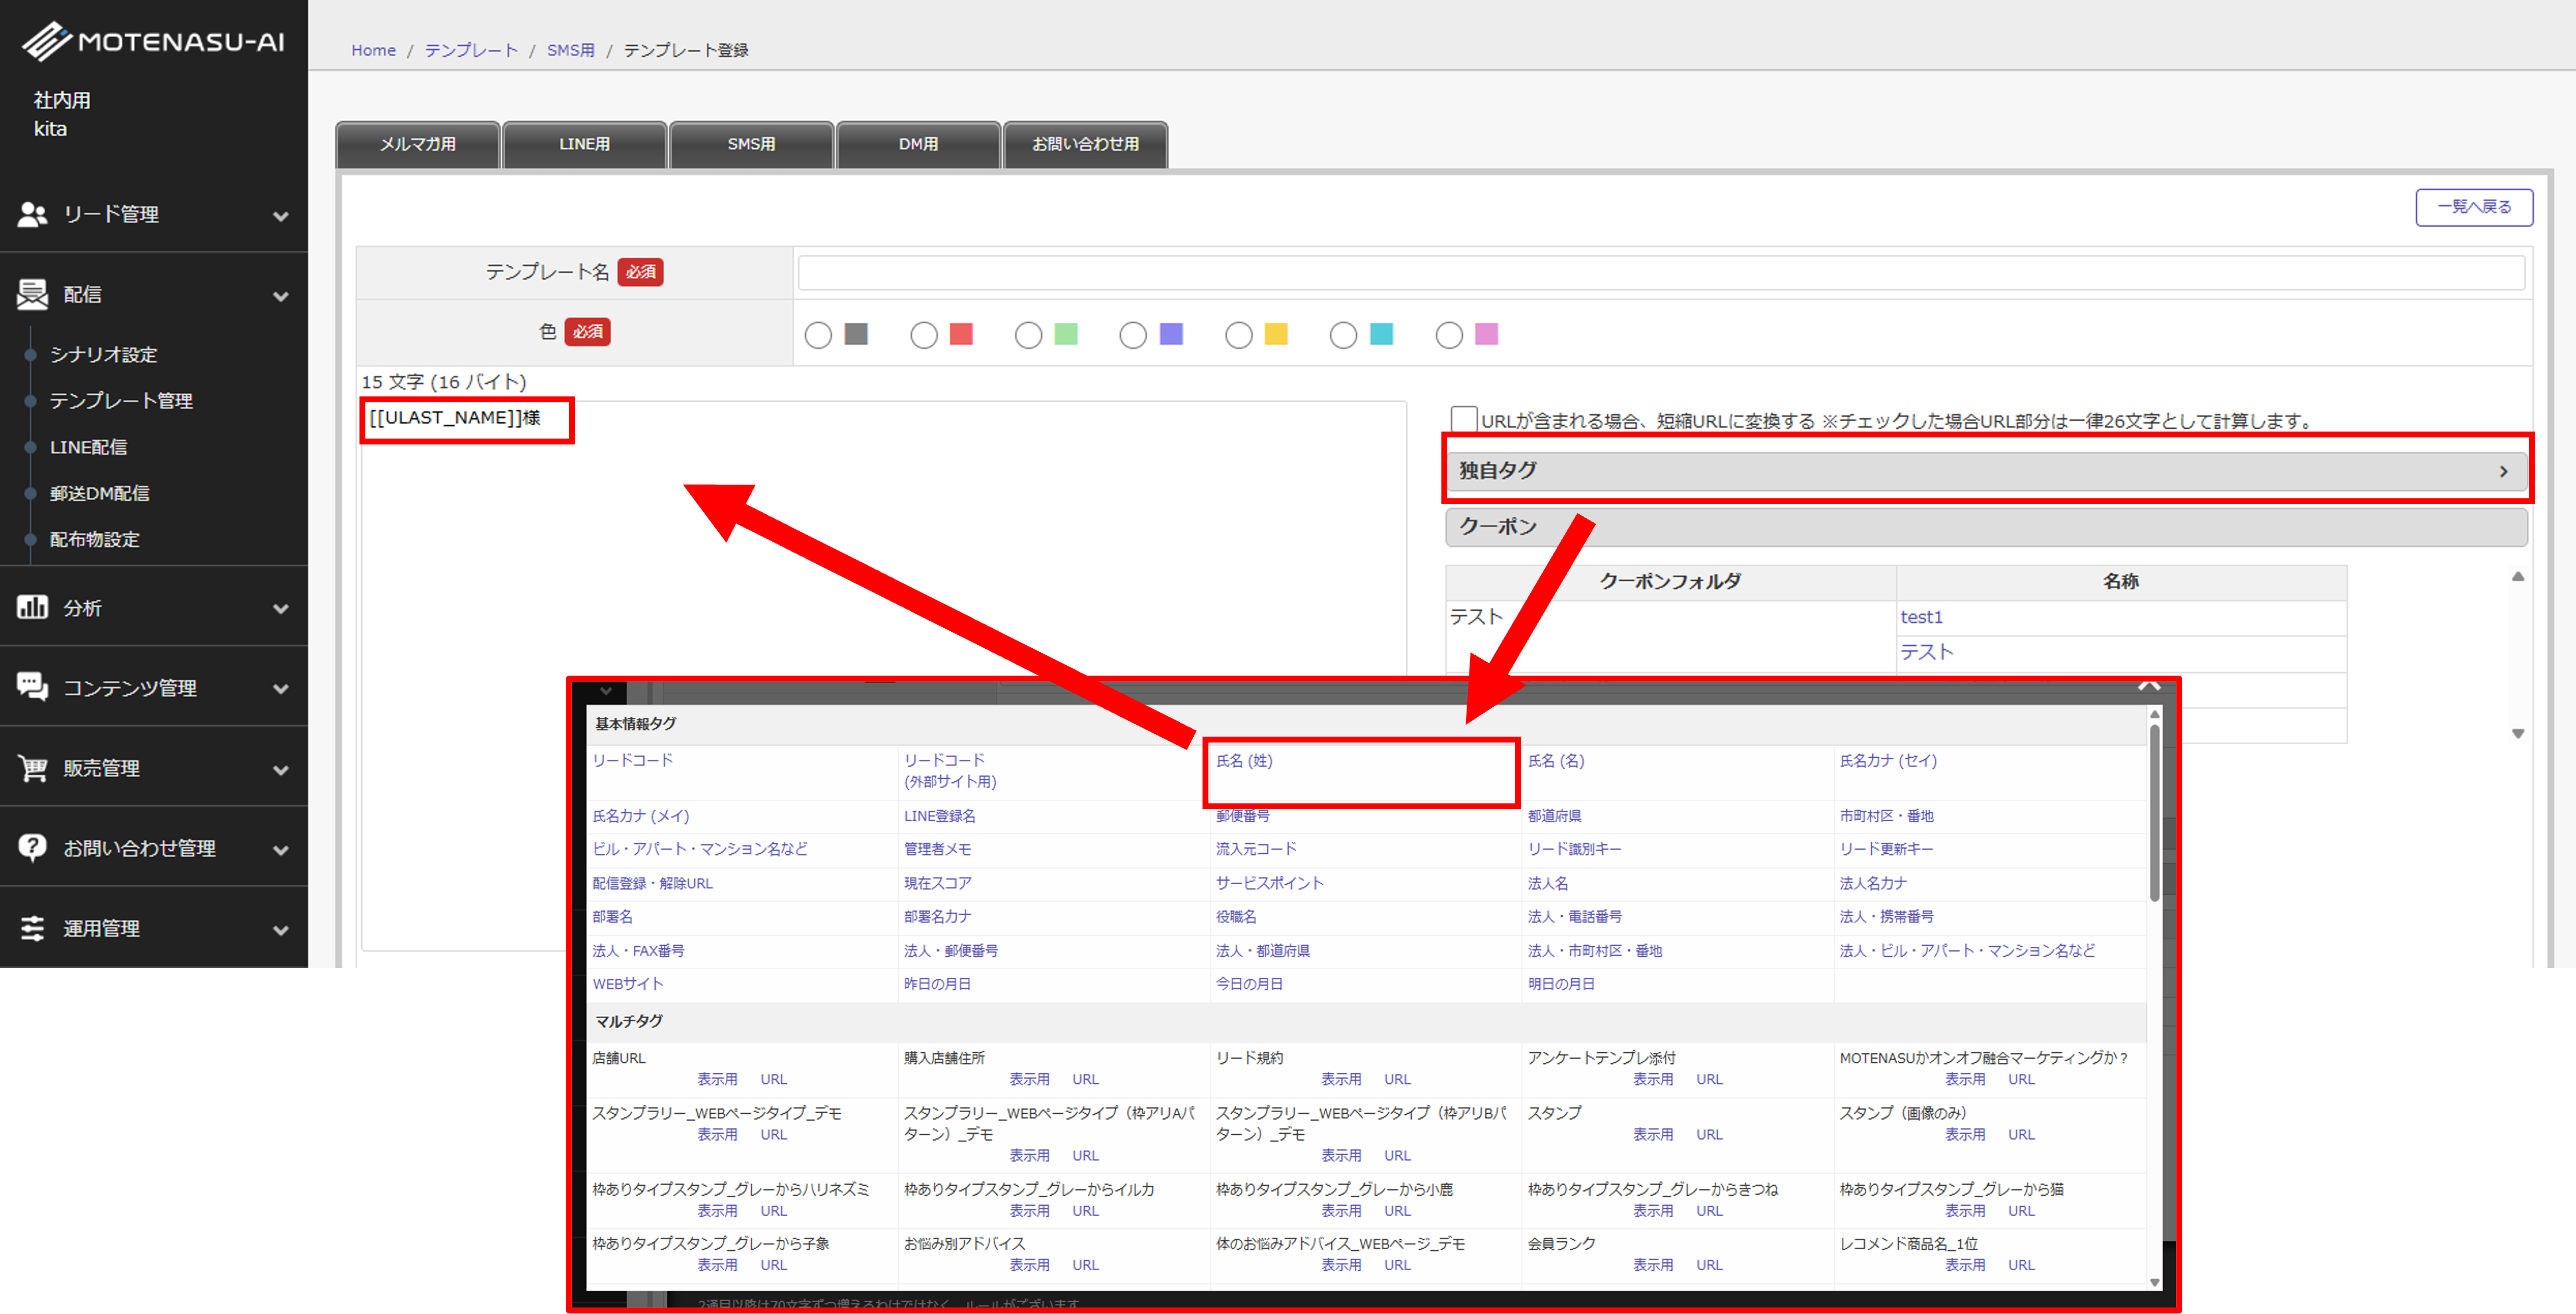Click the yellow color swatch
Screen dimensions: 2576x1314
coord(1276,334)
